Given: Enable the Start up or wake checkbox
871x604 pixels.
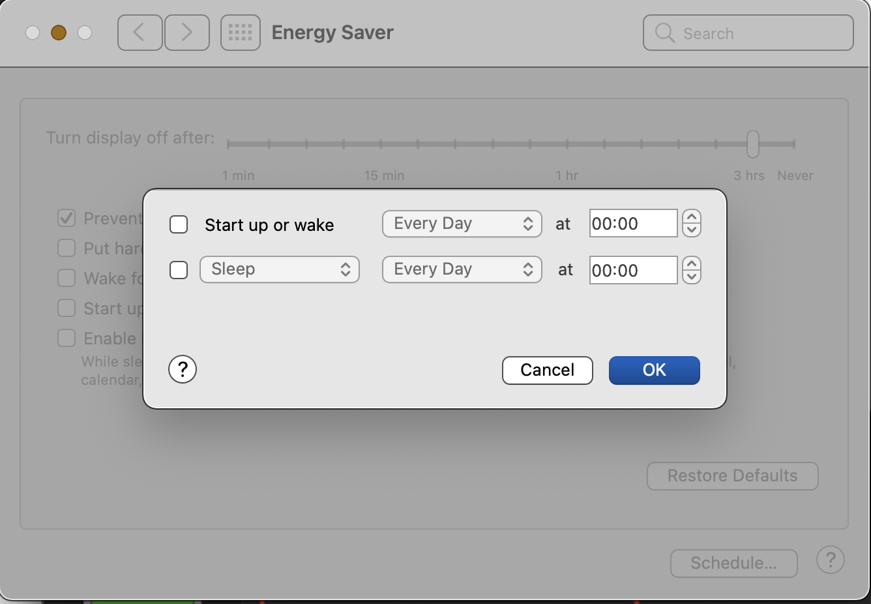Looking at the screenshot, I should click(x=179, y=224).
